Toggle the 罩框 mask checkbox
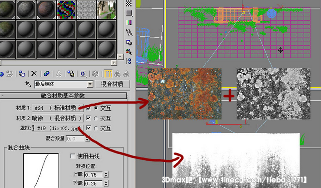321x188 pixels. point(88,128)
